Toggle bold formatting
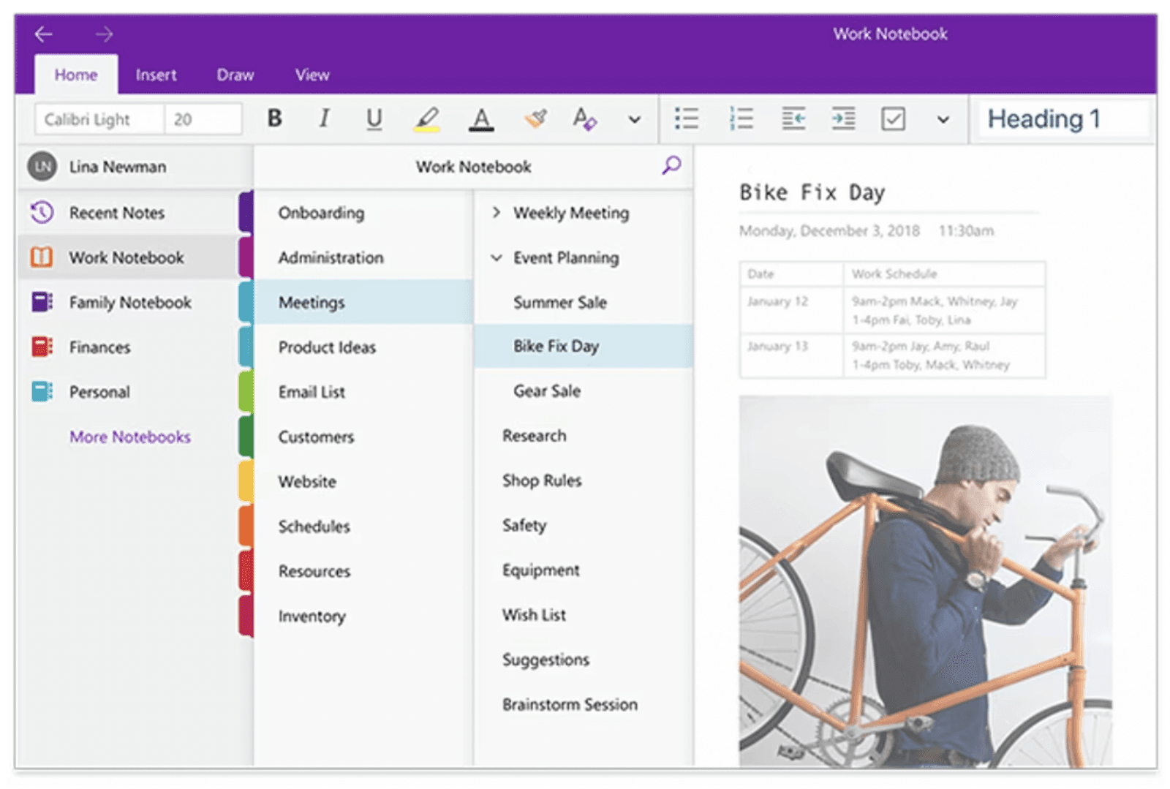The image size is (1170, 789). point(275,118)
